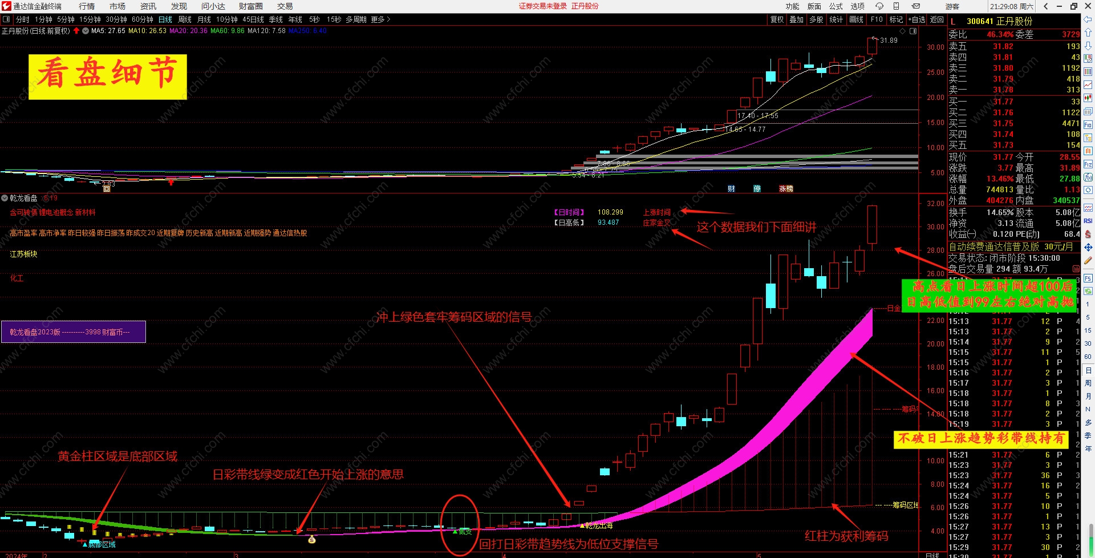Select the 周 period in right sidebar
The image size is (1095, 558).
pos(1088,383)
